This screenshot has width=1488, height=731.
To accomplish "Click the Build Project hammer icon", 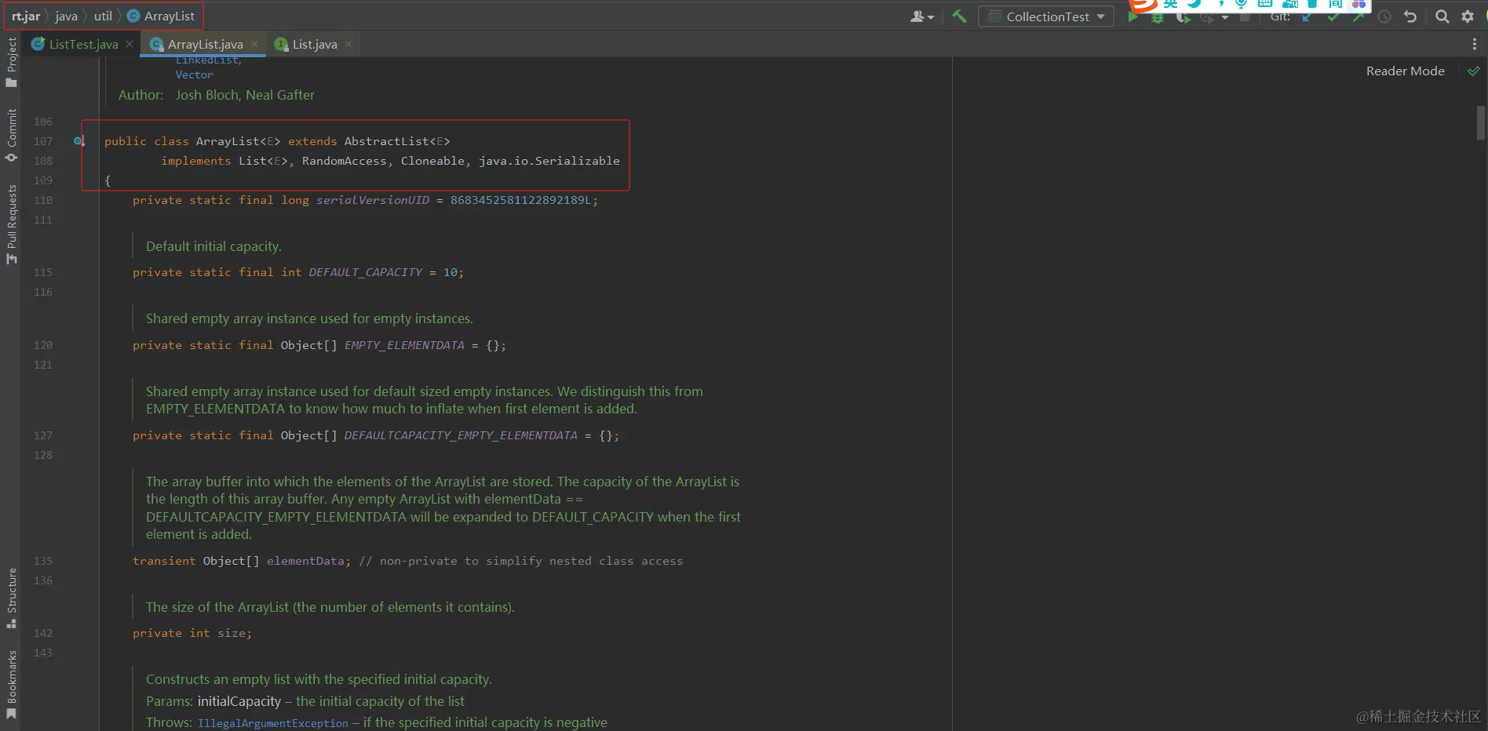I will pyautogui.click(x=959, y=16).
